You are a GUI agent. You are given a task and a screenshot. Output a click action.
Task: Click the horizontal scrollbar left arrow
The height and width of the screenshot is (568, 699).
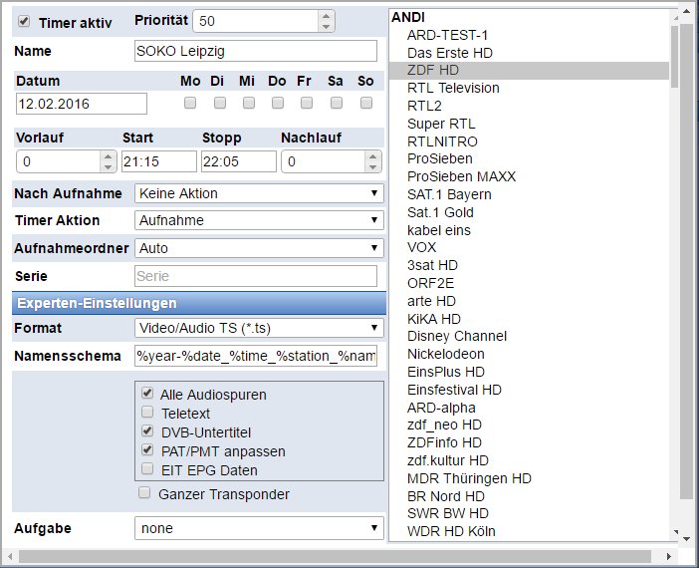tap(10, 556)
